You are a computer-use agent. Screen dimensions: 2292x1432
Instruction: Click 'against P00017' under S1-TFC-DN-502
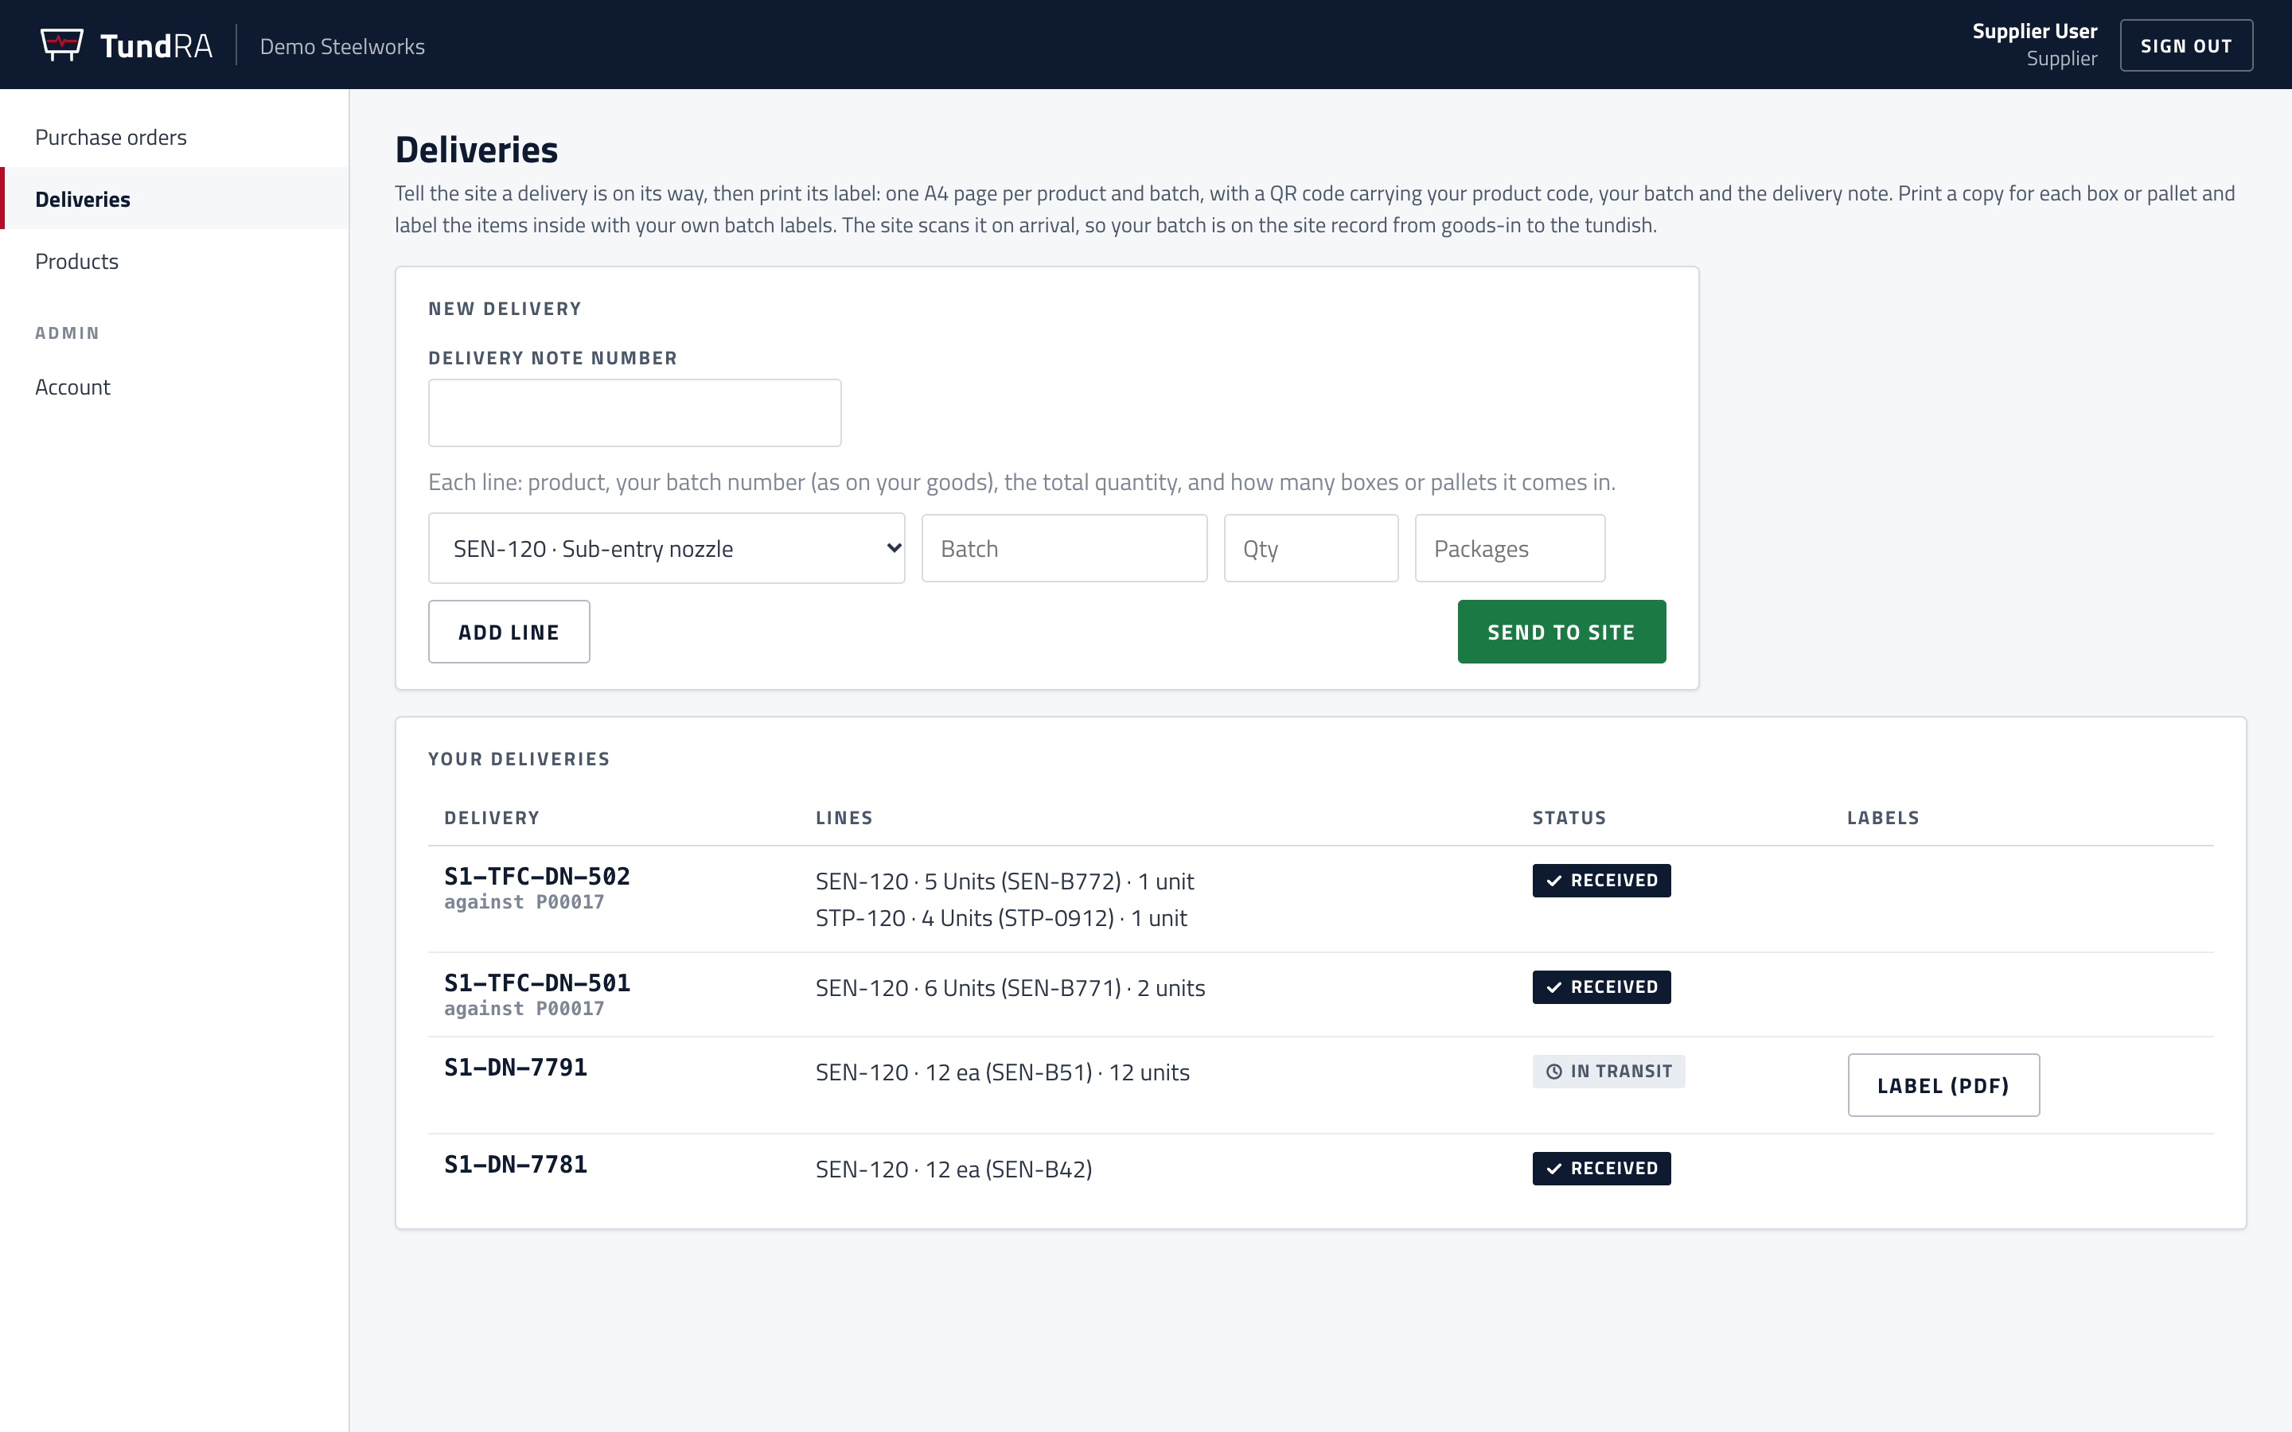click(524, 901)
